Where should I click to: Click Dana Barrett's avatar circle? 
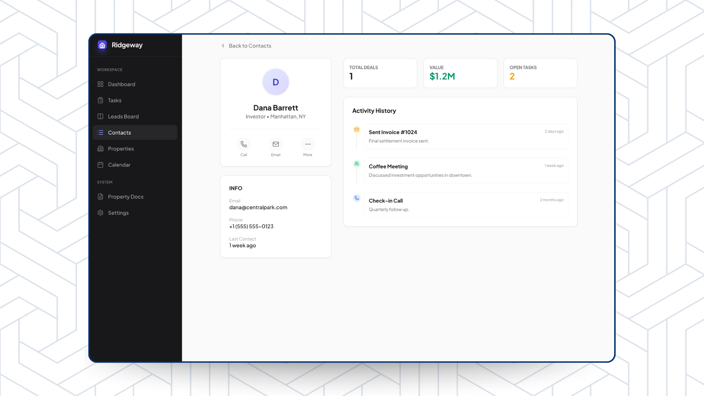pyautogui.click(x=276, y=82)
